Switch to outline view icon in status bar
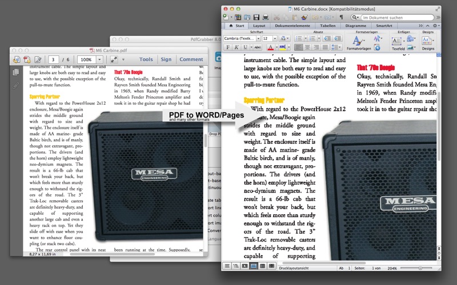Screen dimensions: 457x285 236,266
